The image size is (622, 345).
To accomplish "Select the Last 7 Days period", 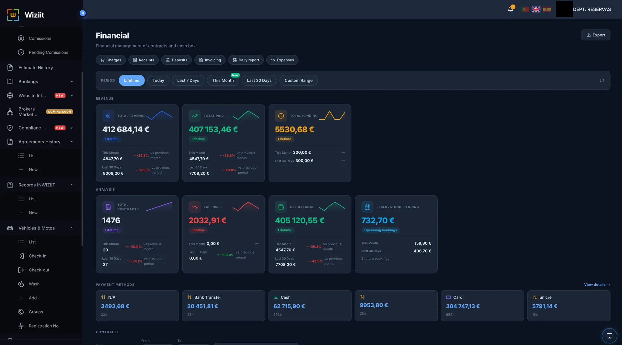I will 188,80.
